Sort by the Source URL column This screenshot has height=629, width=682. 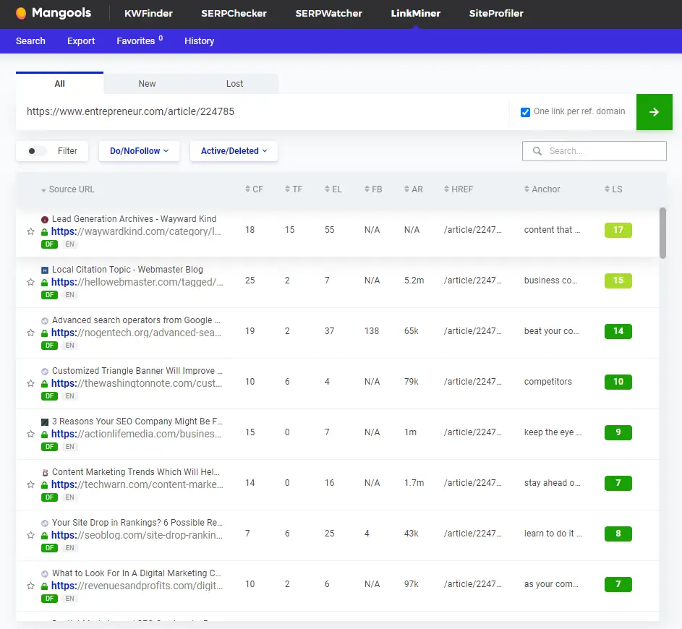tap(68, 189)
